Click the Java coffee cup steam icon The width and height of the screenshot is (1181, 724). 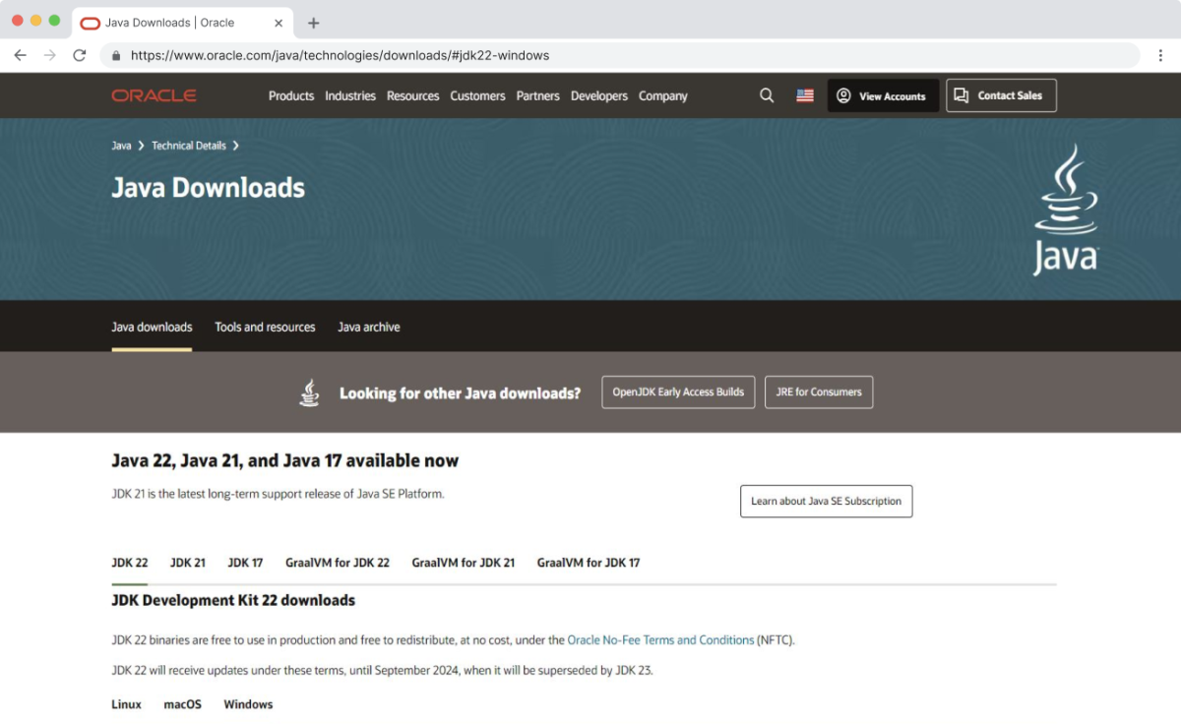[x=309, y=392]
